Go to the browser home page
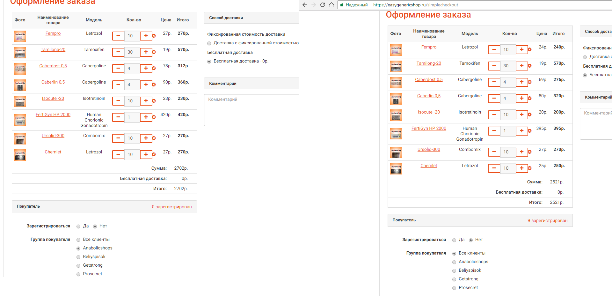612x296 pixels. (331, 5)
